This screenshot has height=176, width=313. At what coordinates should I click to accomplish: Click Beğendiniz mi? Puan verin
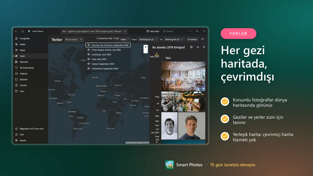coord(31,129)
